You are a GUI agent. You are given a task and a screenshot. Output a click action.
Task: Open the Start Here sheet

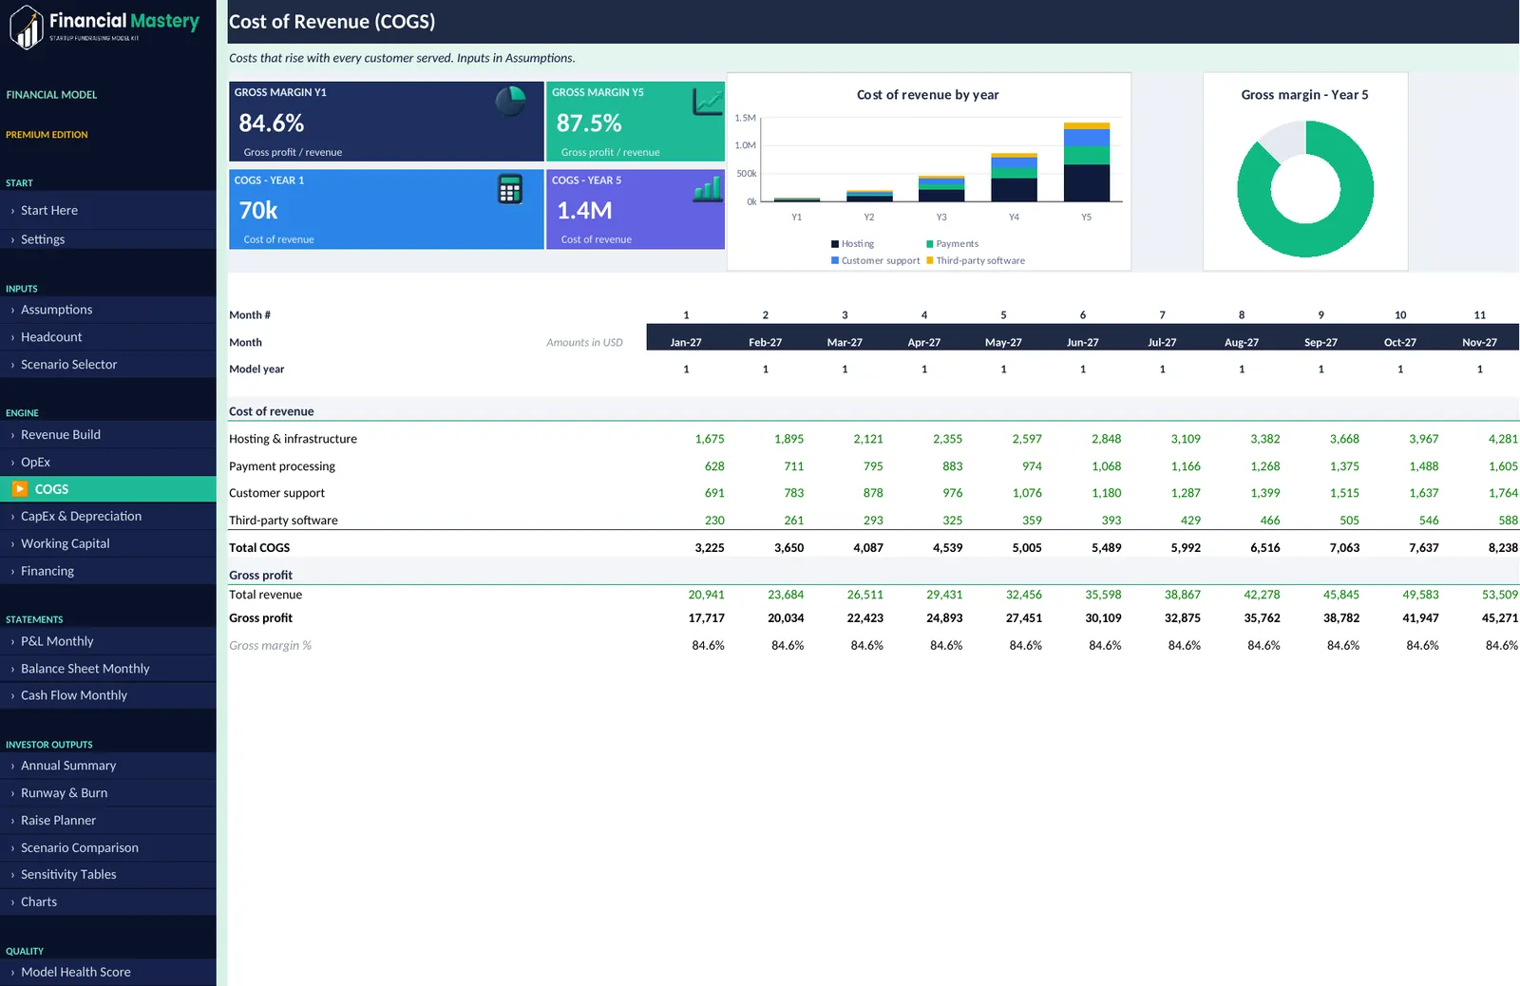point(108,211)
